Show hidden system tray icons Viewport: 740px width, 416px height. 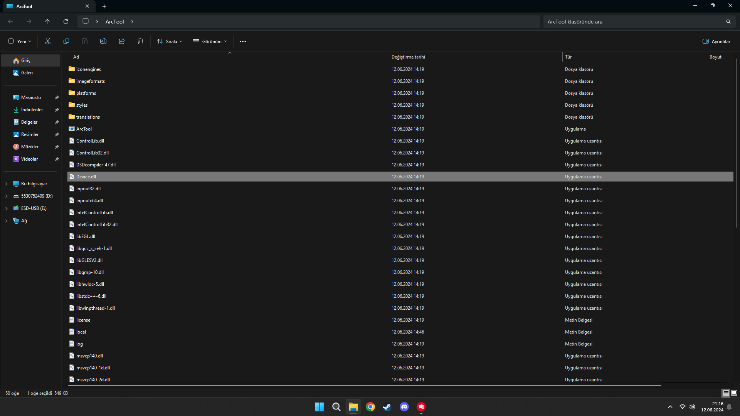[670, 407]
